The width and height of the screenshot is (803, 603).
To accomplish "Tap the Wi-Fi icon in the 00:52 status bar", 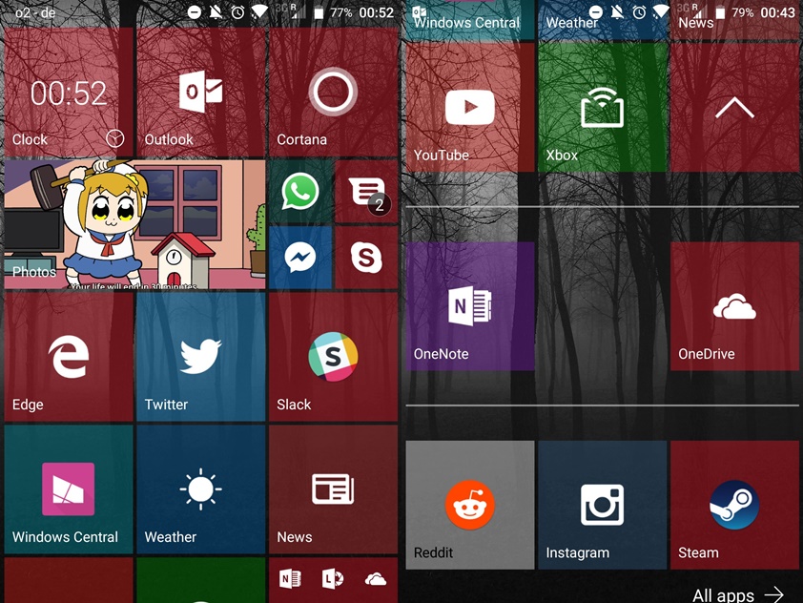I will 259,11.
